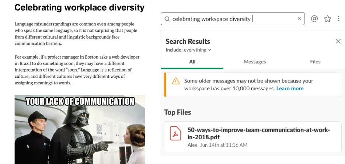Close the Search Results panel

[x=338, y=41]
